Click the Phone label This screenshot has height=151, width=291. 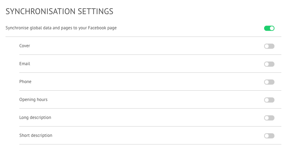pos(25,82)
